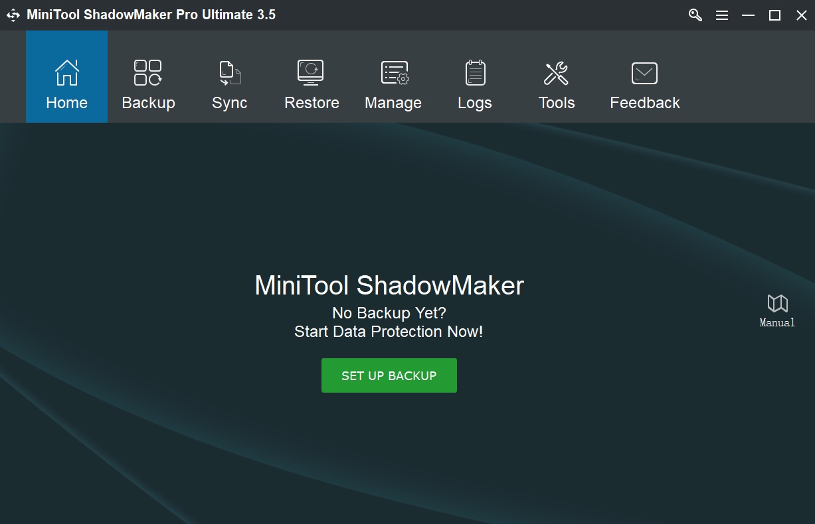Click the 'MiniTool ShadowMaker' heading text
The height and width of the screenshot is (524, 815).
click(389, 286)
